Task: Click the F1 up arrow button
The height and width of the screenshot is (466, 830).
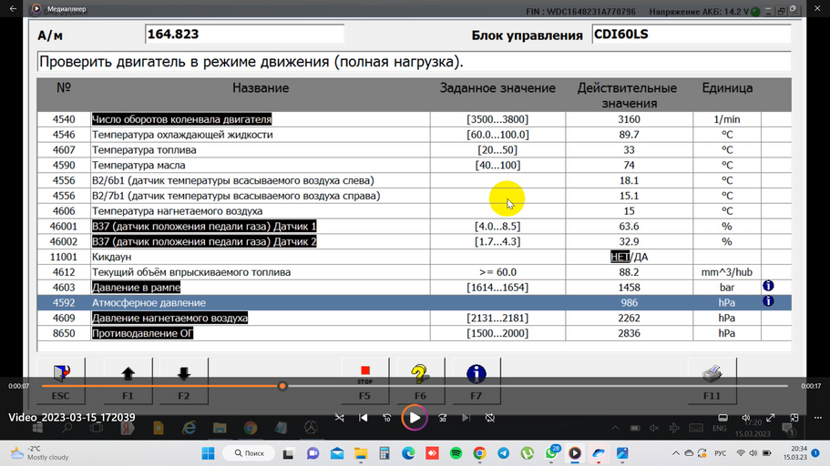Action: tap(128, 376)
